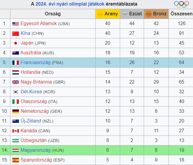This screenshot has height=165, width=193.
Task: Click the Hungary flag icon
Action: 16,150
